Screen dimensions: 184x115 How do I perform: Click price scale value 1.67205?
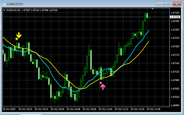coord(175,46)
